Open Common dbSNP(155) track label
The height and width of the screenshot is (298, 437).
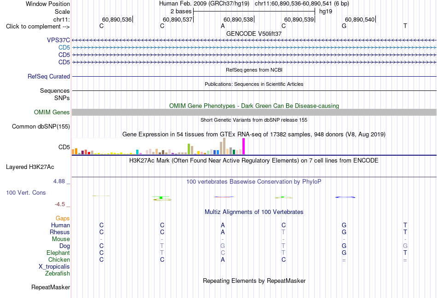pyautogui.click(x=41, y=126)
